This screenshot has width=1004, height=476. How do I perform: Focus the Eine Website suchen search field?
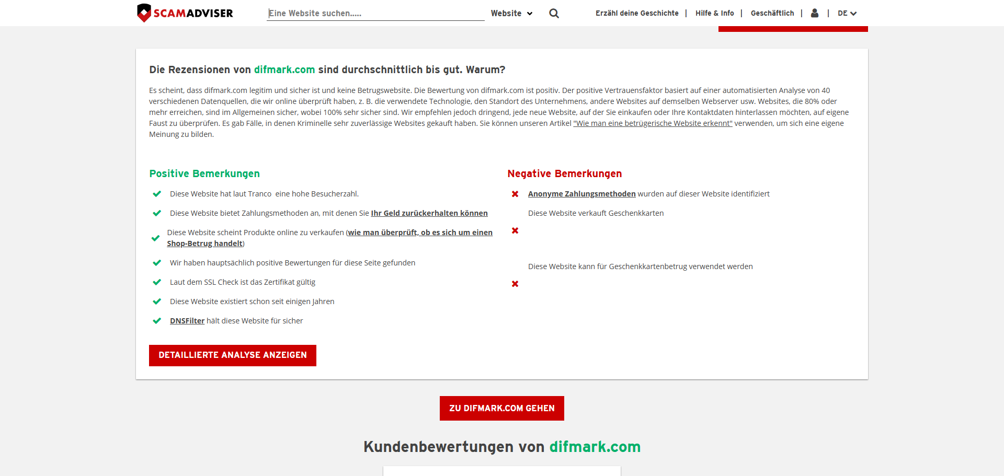(x=375, y=14)
